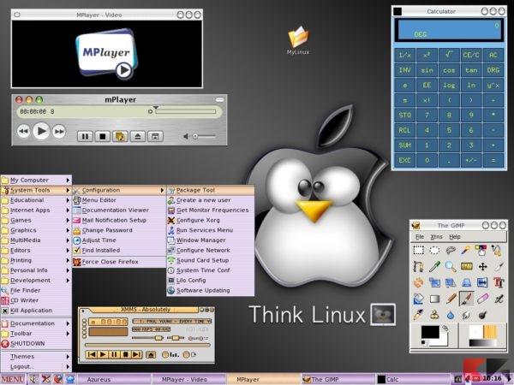Choose Configure Xorg menu entry
This screenshot has width=514, height=385.
tap(211, 221)
